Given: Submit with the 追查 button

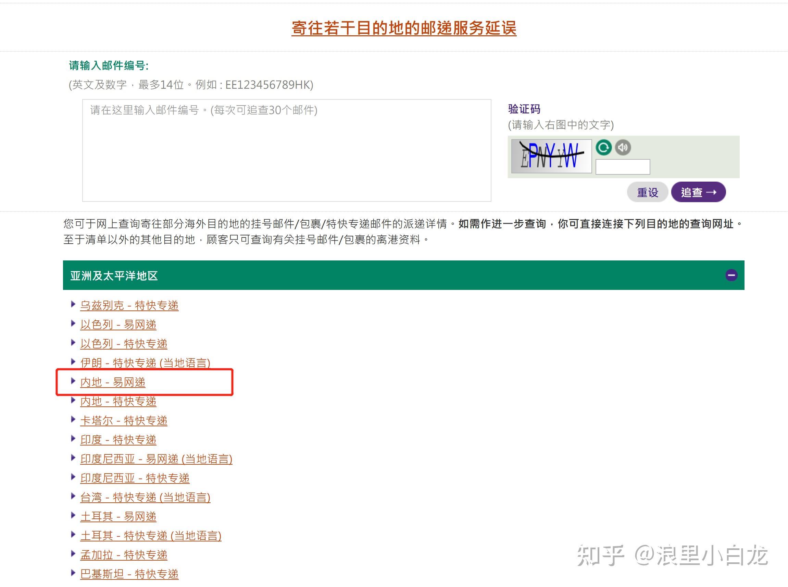Looking at the screenshot, I should pyautogui.click(x=698, y=192).
